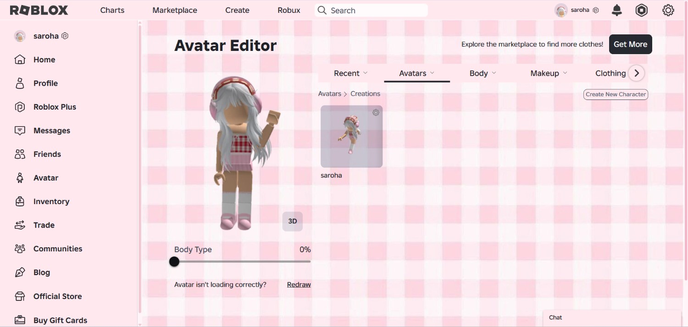Click the Inventory backpack icon
The image size is (688, 327).
[x=20, y=201]
